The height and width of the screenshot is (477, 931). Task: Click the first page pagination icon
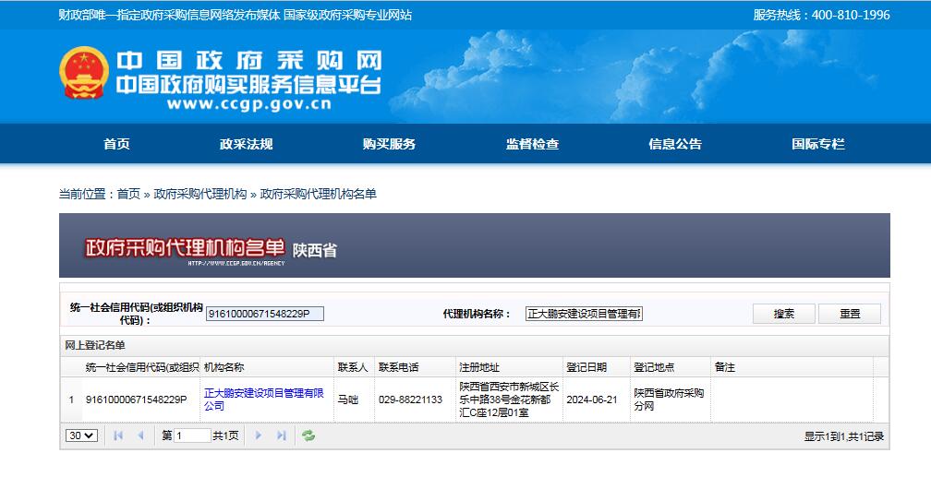pos(118,435)
